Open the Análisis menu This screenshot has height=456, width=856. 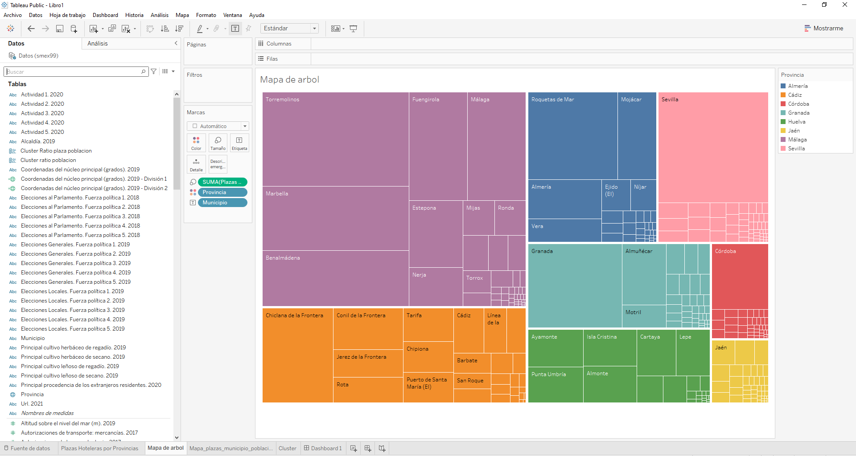point(160,15)
